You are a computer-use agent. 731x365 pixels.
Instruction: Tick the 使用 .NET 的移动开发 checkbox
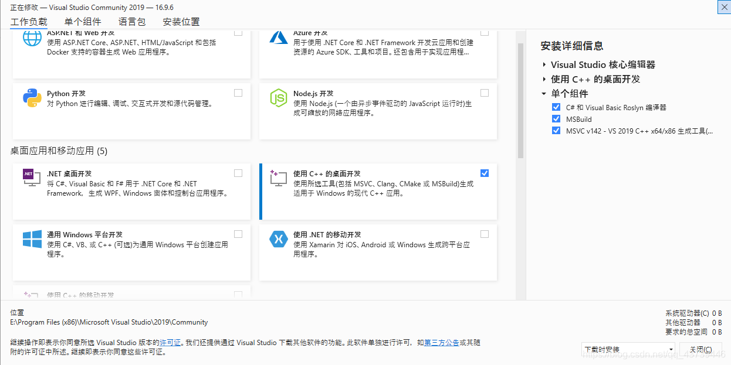[x=485, y=234]
